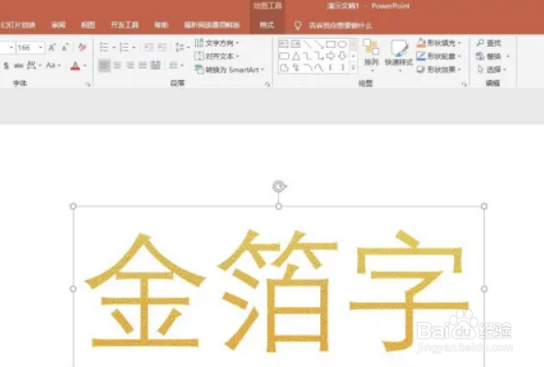The width and height of the screenshot is (544, 367).
Task: Select the Curve shape
Action: [318, 67]
